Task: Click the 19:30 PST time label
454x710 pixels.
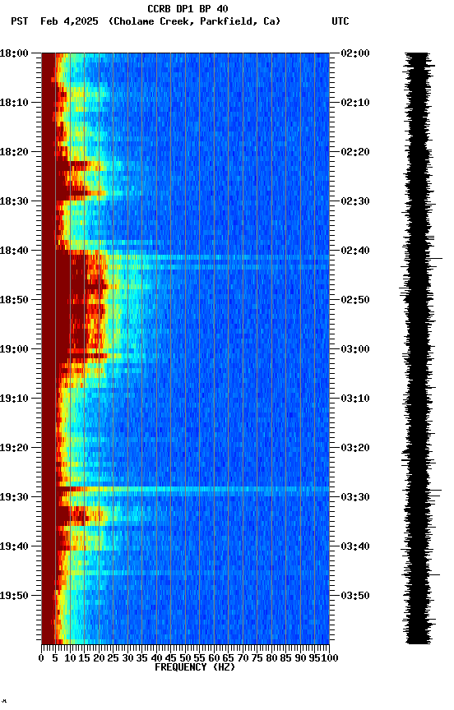Action: (14, 497)
